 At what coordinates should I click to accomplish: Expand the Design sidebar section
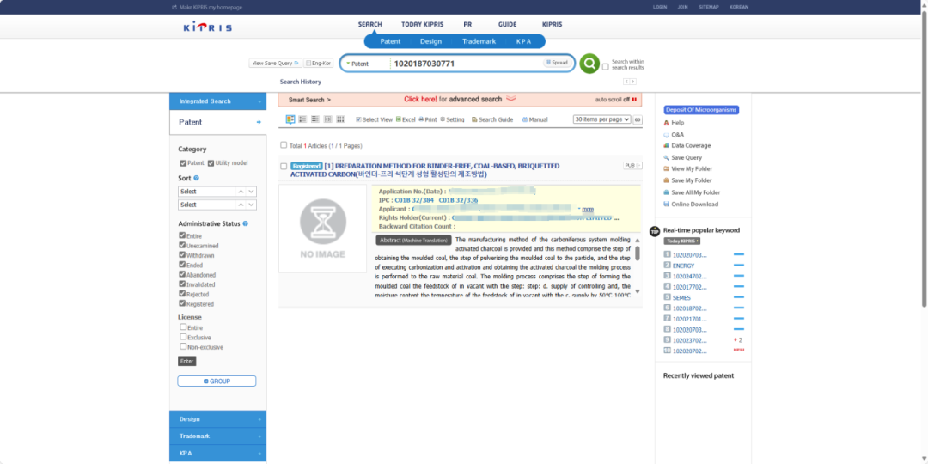[x=217, y=419]
